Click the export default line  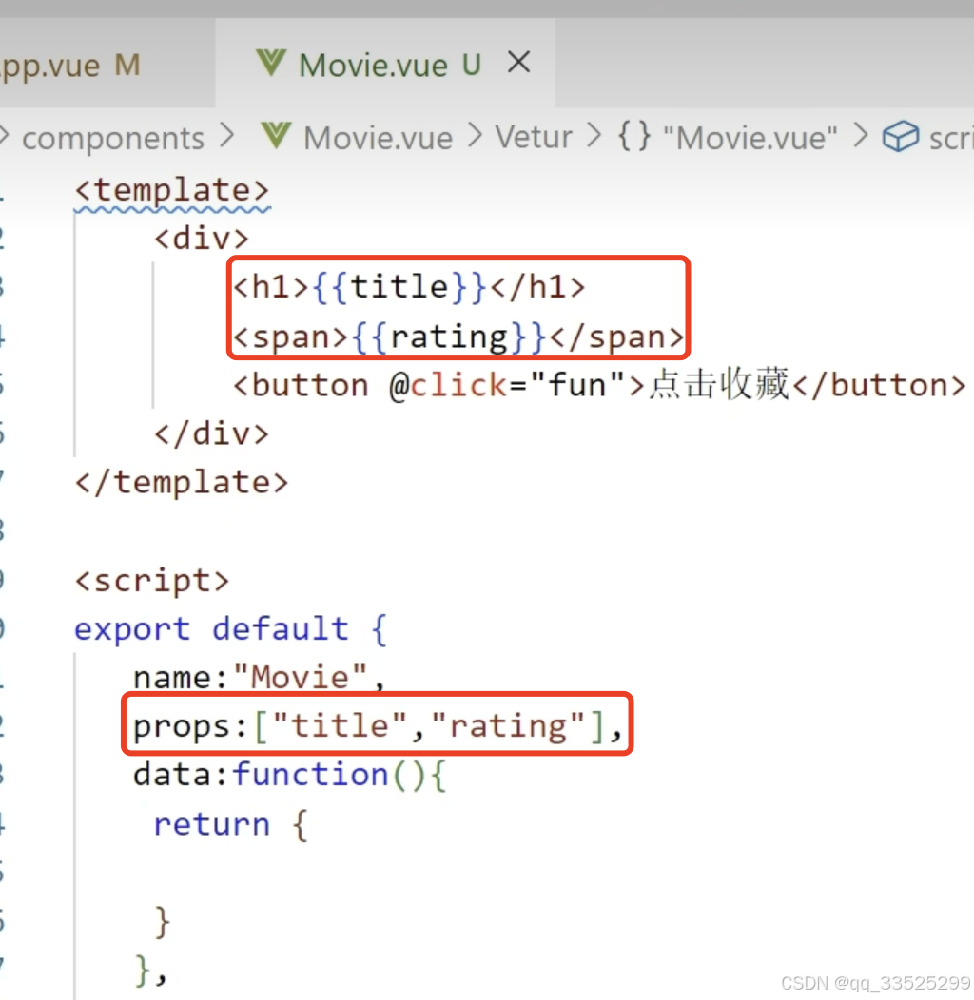231,629
